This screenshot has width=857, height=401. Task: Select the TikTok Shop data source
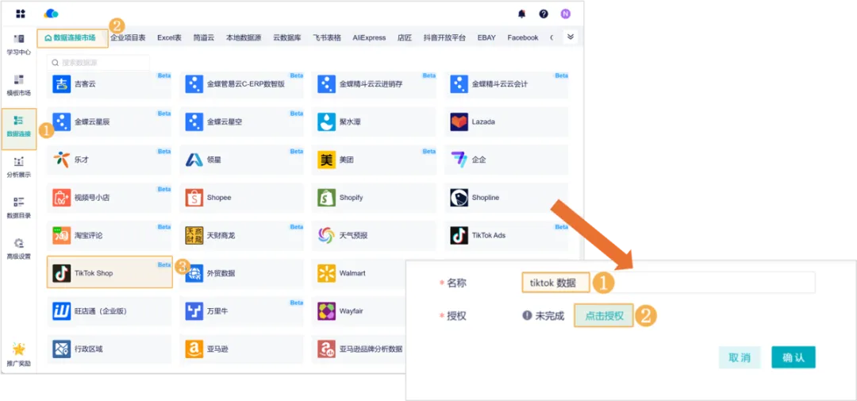coord(110,273)
